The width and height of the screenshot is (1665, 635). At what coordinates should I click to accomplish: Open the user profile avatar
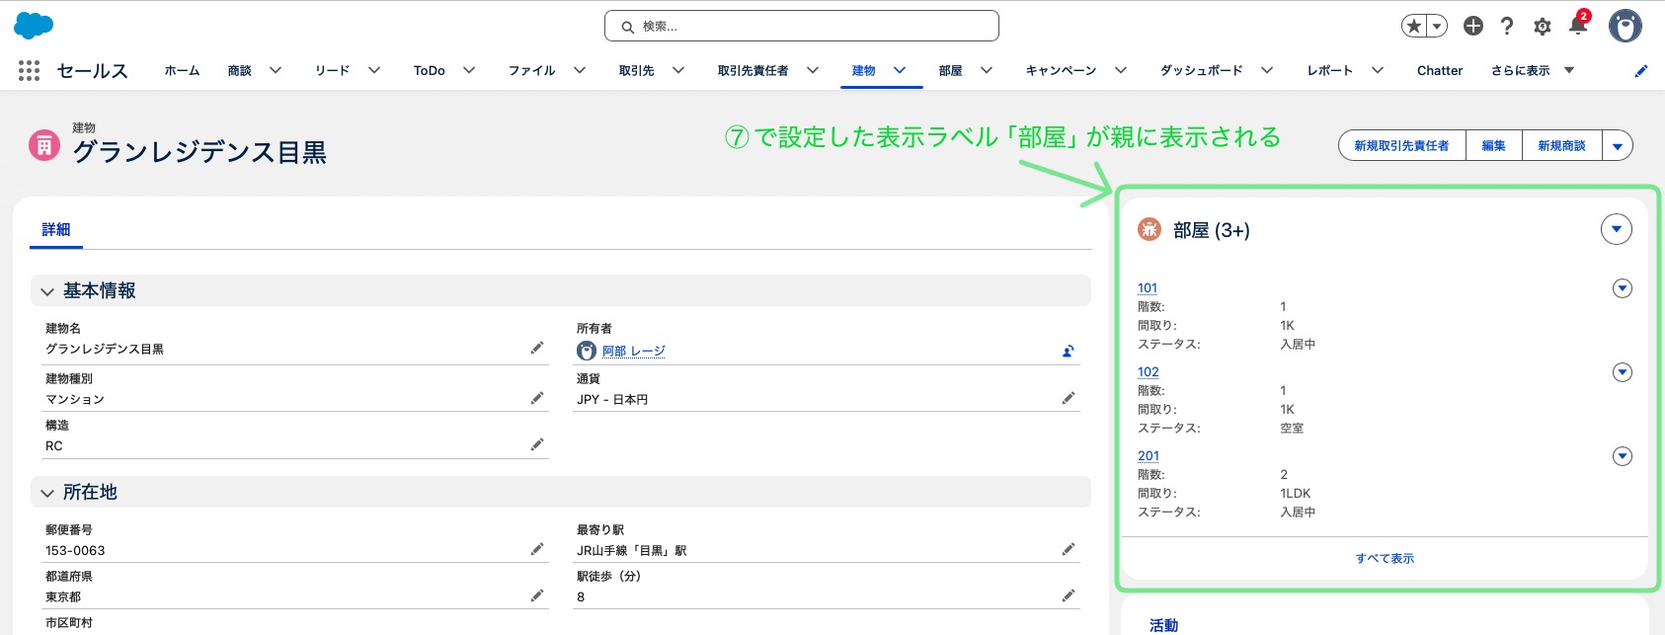[x=1625, y=26]
